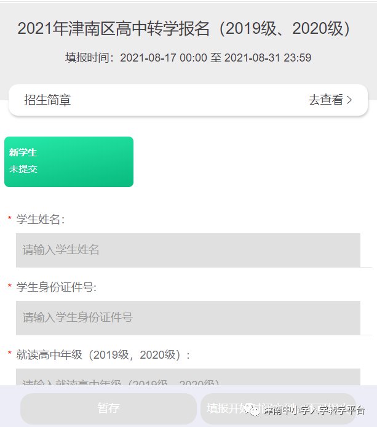Viewport: 377px width, 427px height.
Task: Click the WeChat logo in the watermark
Action: (x=253, y=410)
